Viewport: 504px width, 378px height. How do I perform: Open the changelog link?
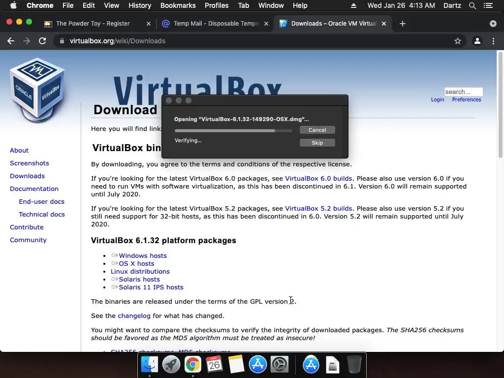[134, 315]
